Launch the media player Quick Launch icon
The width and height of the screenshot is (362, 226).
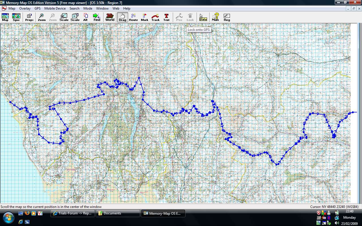34,213
